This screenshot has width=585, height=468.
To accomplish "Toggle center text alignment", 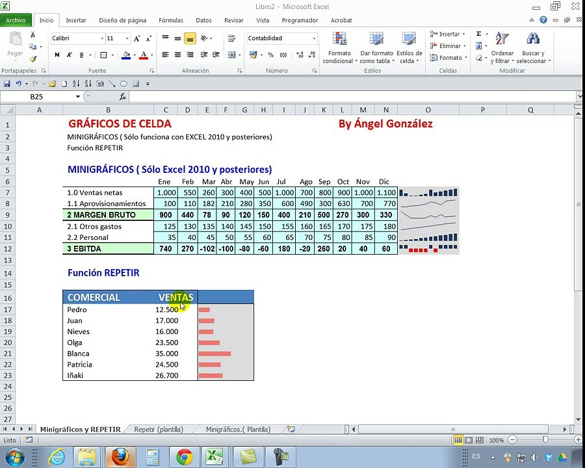I will click(177, 55).
